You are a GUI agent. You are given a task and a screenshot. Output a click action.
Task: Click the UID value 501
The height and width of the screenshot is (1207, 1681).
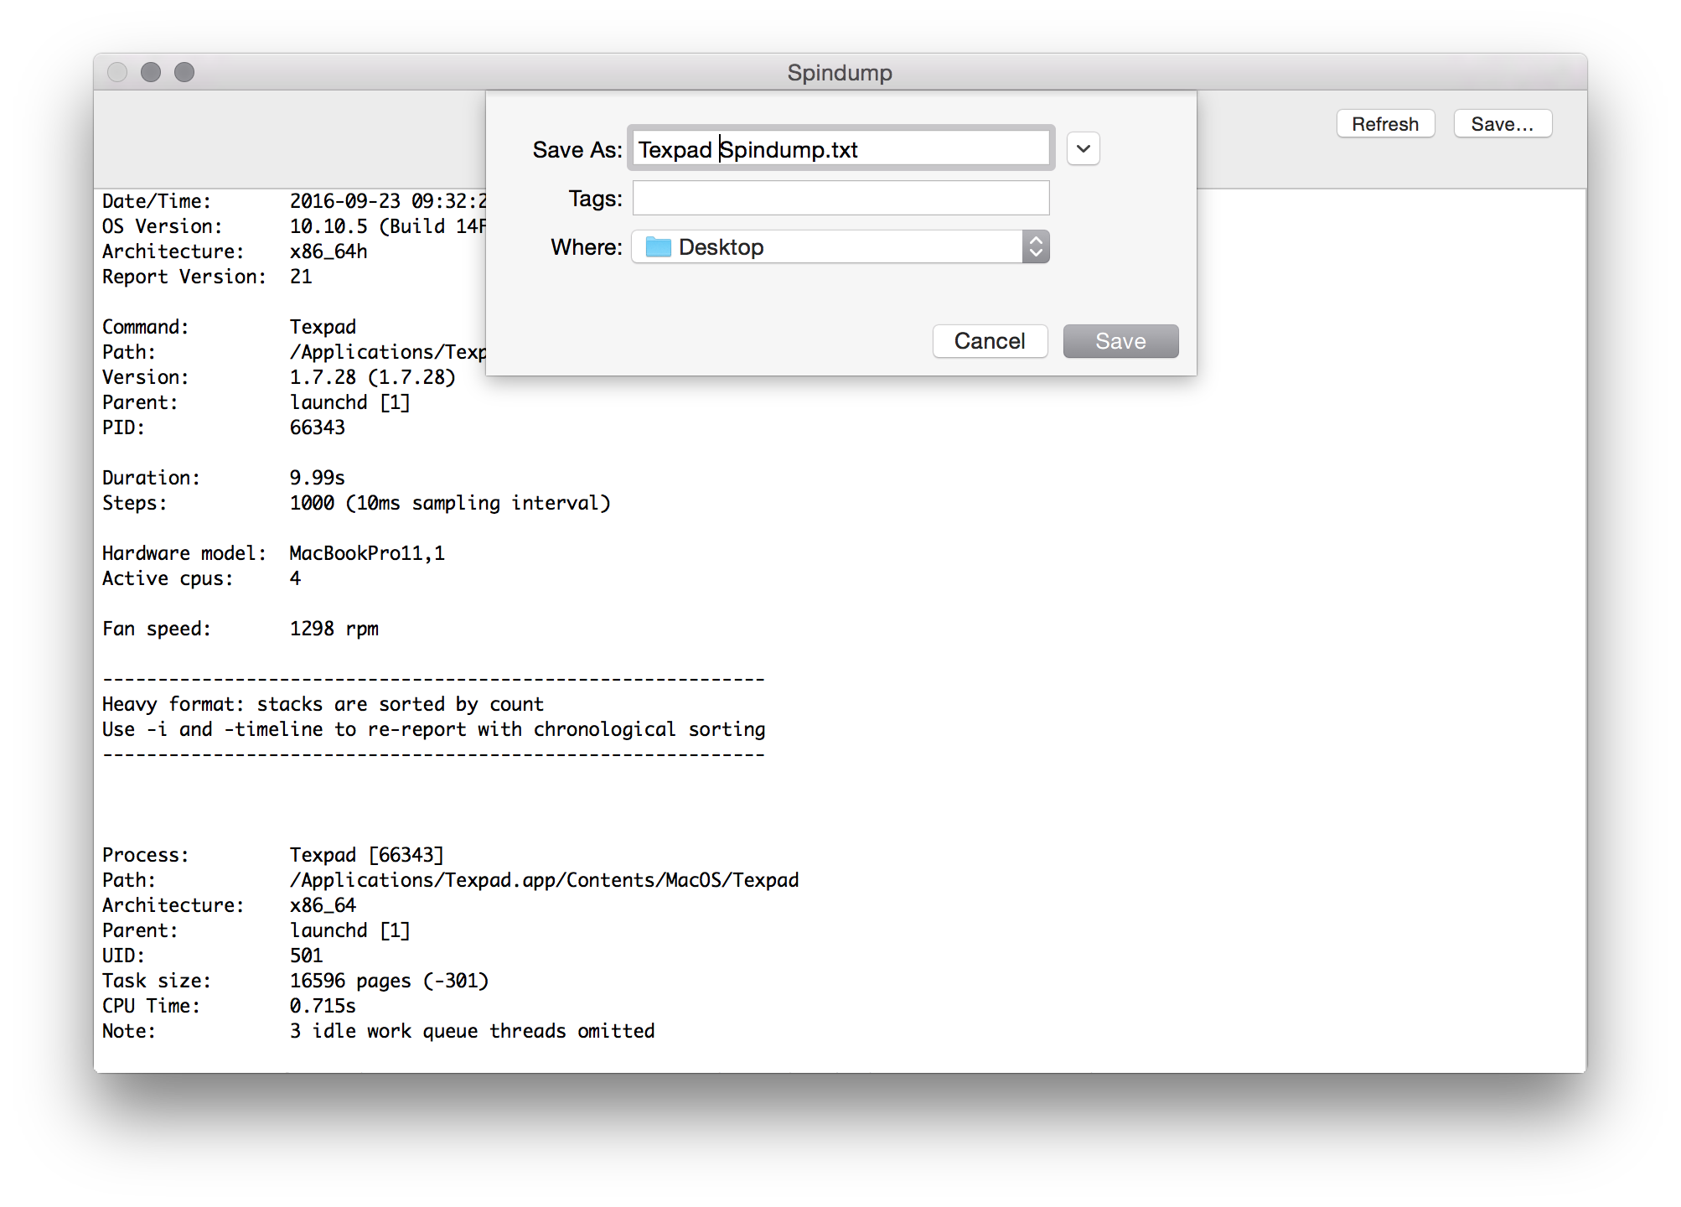307,956
